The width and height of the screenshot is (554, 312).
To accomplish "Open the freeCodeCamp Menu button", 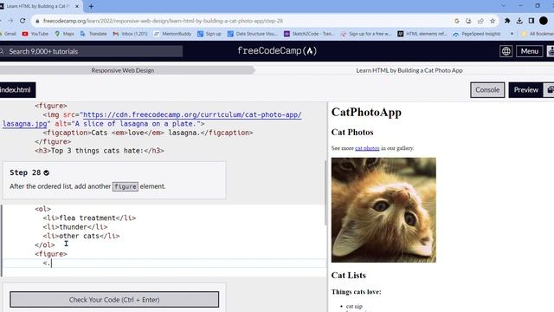I will 529,51.
